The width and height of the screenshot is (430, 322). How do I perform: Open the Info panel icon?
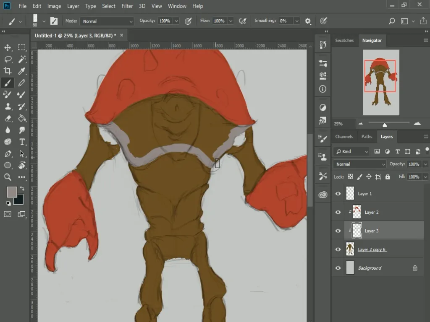[323, 89]
